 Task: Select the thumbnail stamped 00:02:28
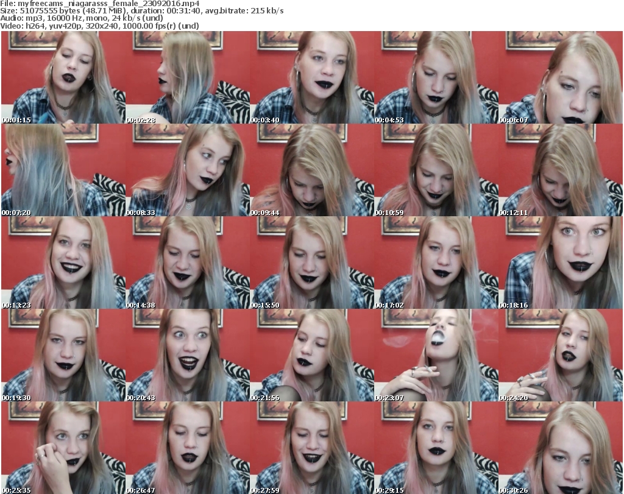click(188, 77)
